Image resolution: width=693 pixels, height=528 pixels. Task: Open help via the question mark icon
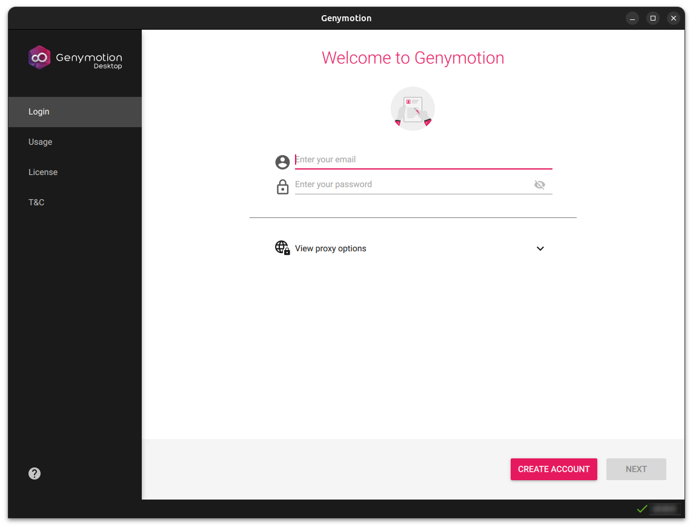[x=35, y=474]
